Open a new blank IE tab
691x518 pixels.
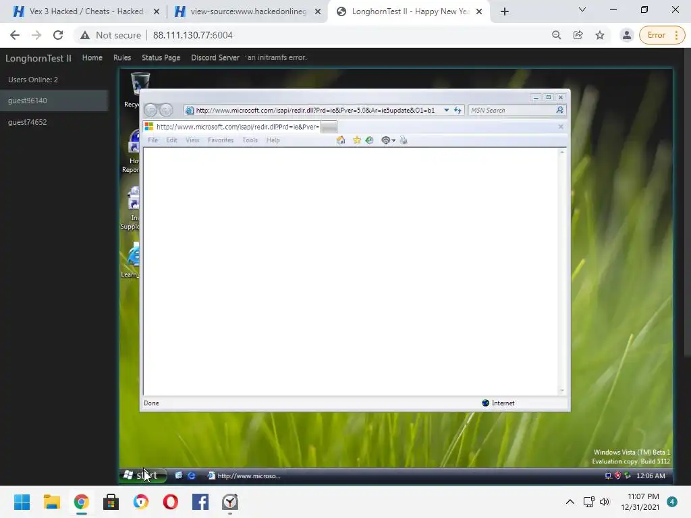tap(329, 127)
